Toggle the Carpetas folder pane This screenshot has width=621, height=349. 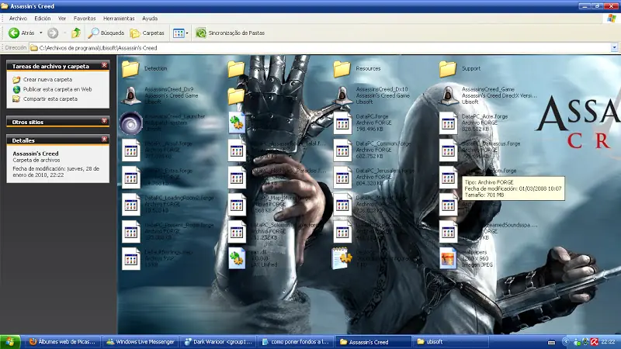147,33
